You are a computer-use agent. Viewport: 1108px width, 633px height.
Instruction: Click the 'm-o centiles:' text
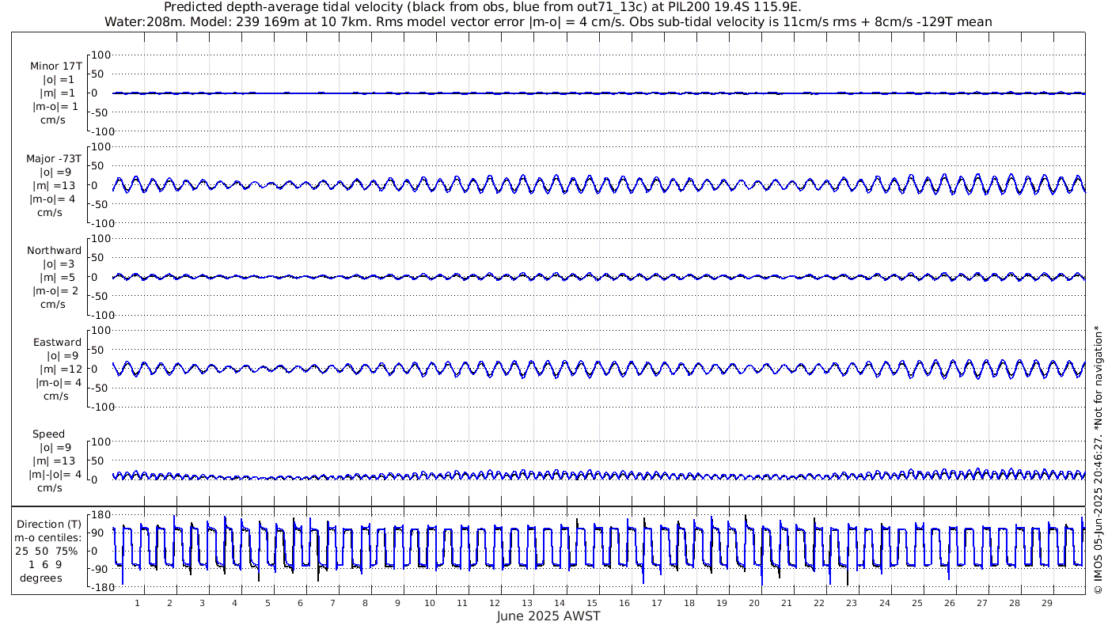(x=48, y=538)
